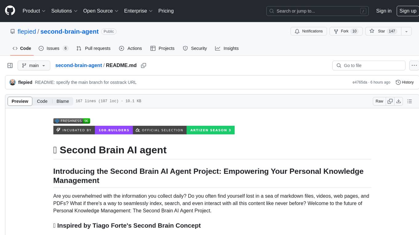
Task: Focus the Go to file field
Action: [369, 66]
